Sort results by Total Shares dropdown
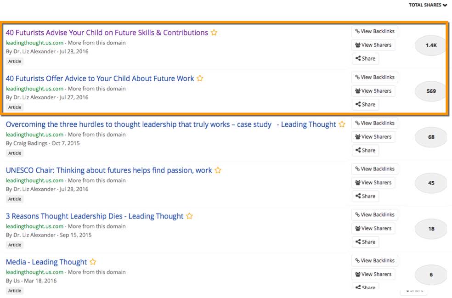Viewport: 452px width, 298px height. click(428, 5)
